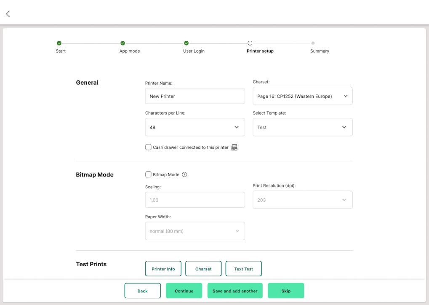Open the Paper Width dropdown
Image resolution: width=429 pixels, height=305 pixels.
point(195,231)
